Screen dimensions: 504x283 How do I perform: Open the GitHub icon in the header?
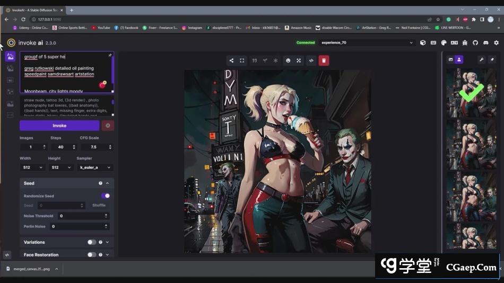[475, 43]
